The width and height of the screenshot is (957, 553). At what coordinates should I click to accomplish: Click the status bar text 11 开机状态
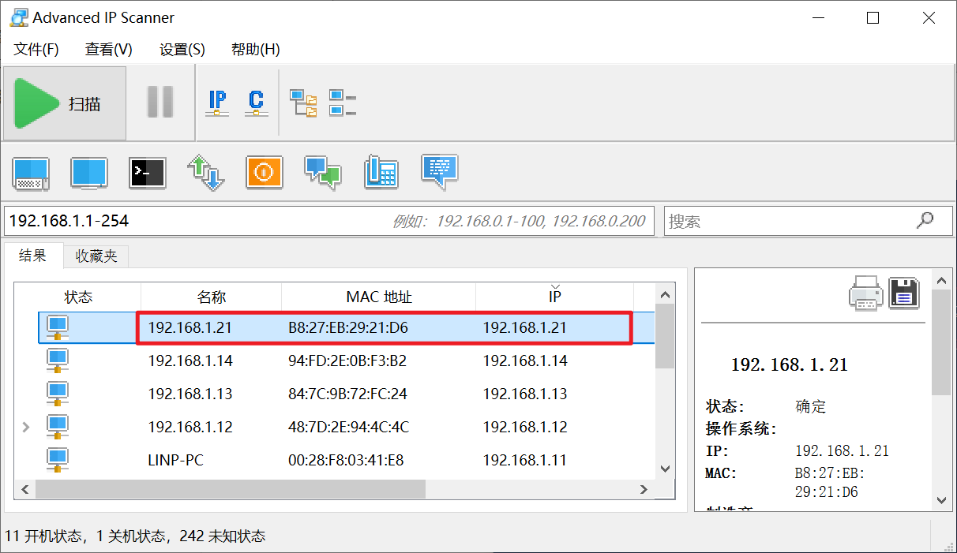click(x=44, y=536)
